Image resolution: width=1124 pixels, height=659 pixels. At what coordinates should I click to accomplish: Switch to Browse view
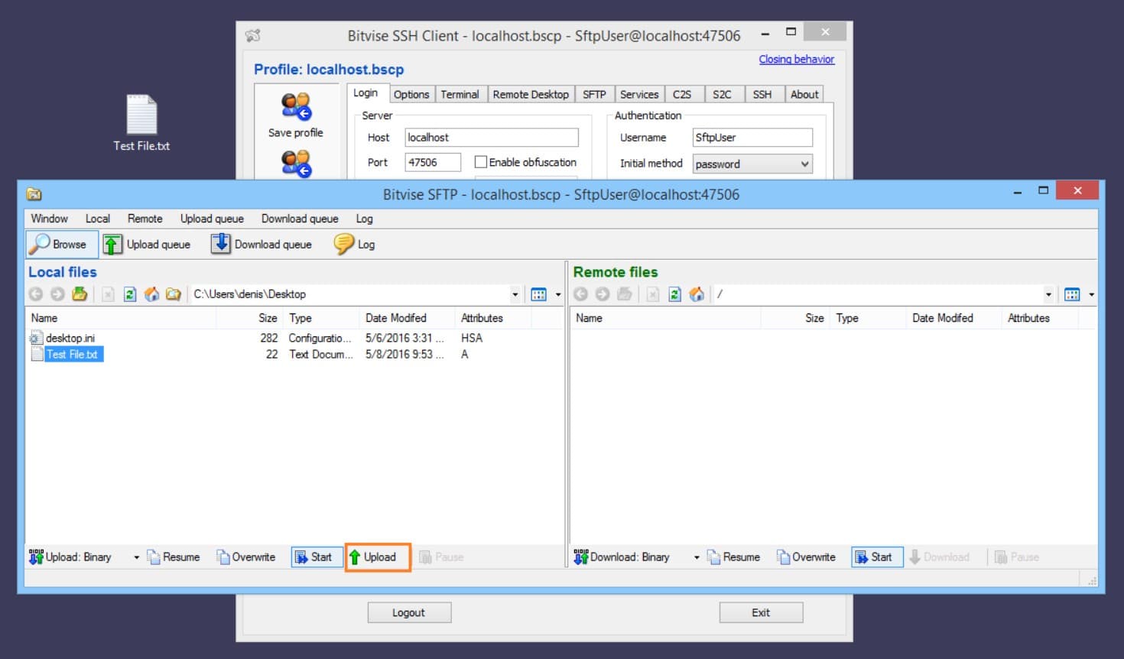tap(61, 244)
